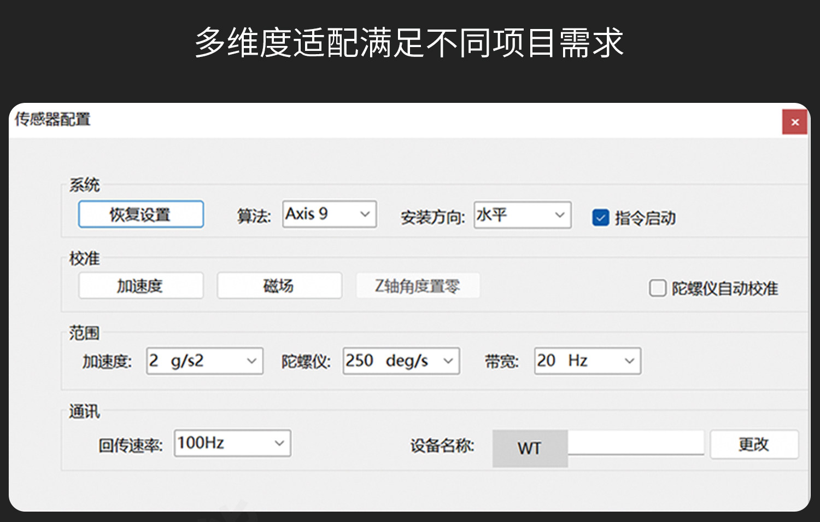Click the chevron arrow of the Axis 9 combo box
Screen dimensions: 820x522
point(365,214)
